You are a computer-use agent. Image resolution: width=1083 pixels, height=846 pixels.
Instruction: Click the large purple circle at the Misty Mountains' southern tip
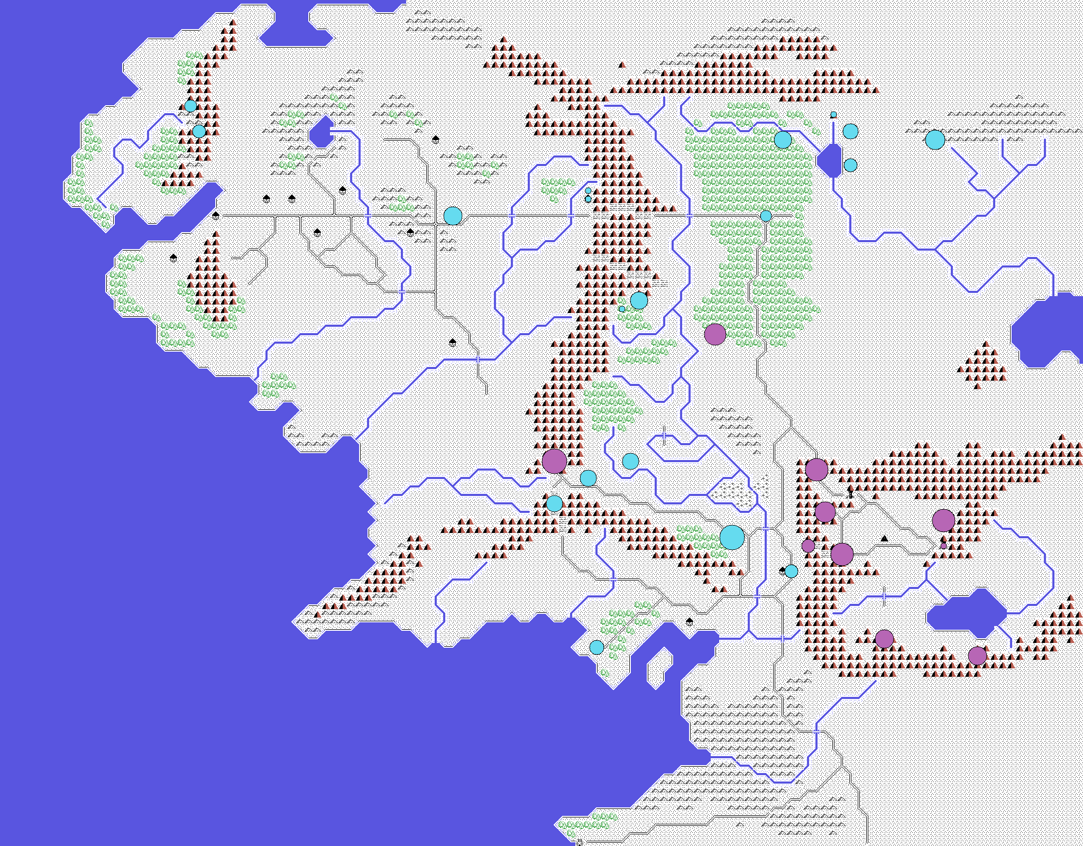click(x=554, y=461)
